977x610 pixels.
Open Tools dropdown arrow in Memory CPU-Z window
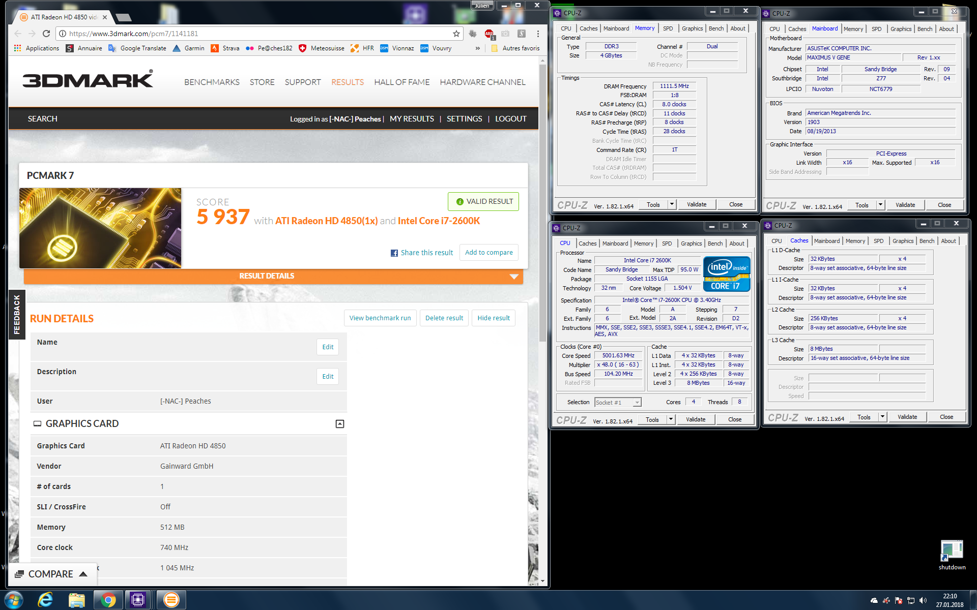coord(672,204)
